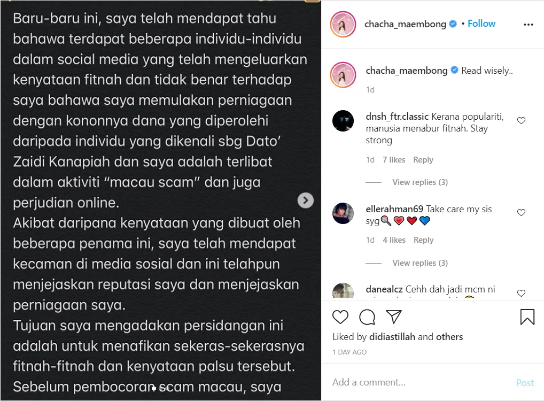Go to the next carousel slide arrow
The image size is (544, 401).
coord(306,200)
